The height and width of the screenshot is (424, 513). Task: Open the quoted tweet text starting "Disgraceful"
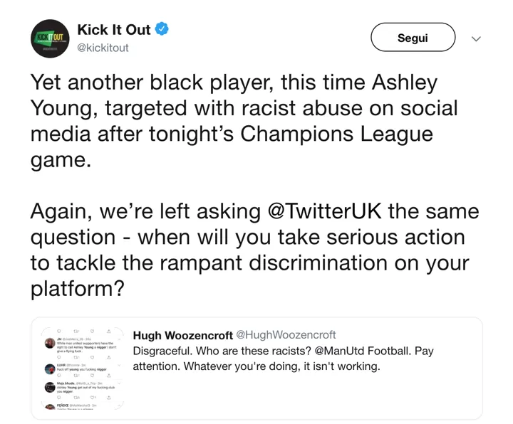point(283,359)
